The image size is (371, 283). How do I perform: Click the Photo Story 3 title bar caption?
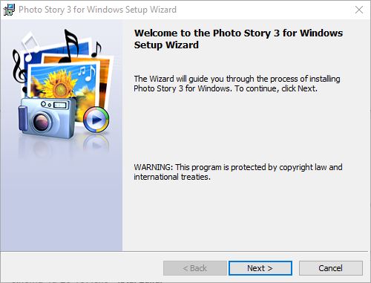coord(97,10)
